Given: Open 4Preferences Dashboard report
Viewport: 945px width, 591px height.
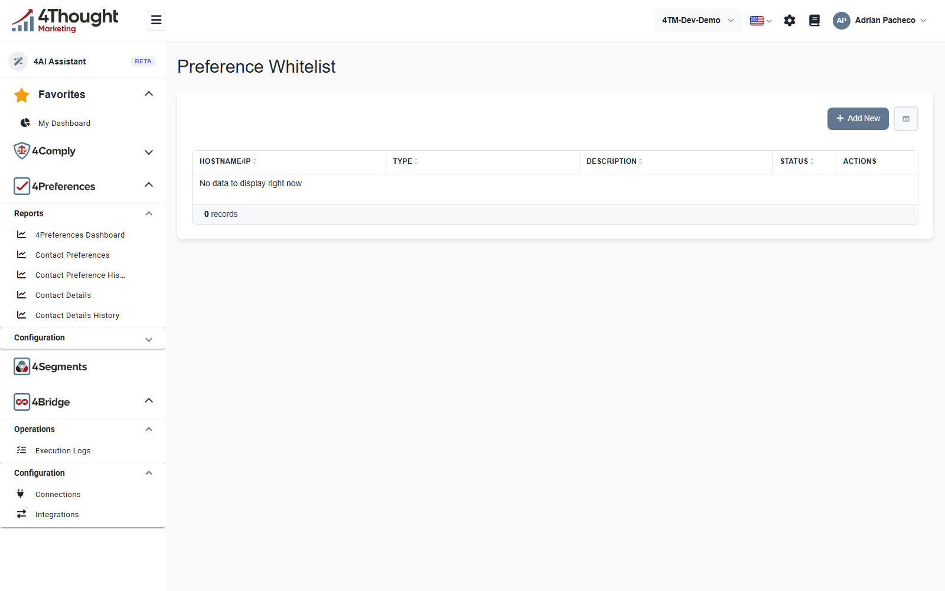Looking at the screenshot, I should coord(80,235).
